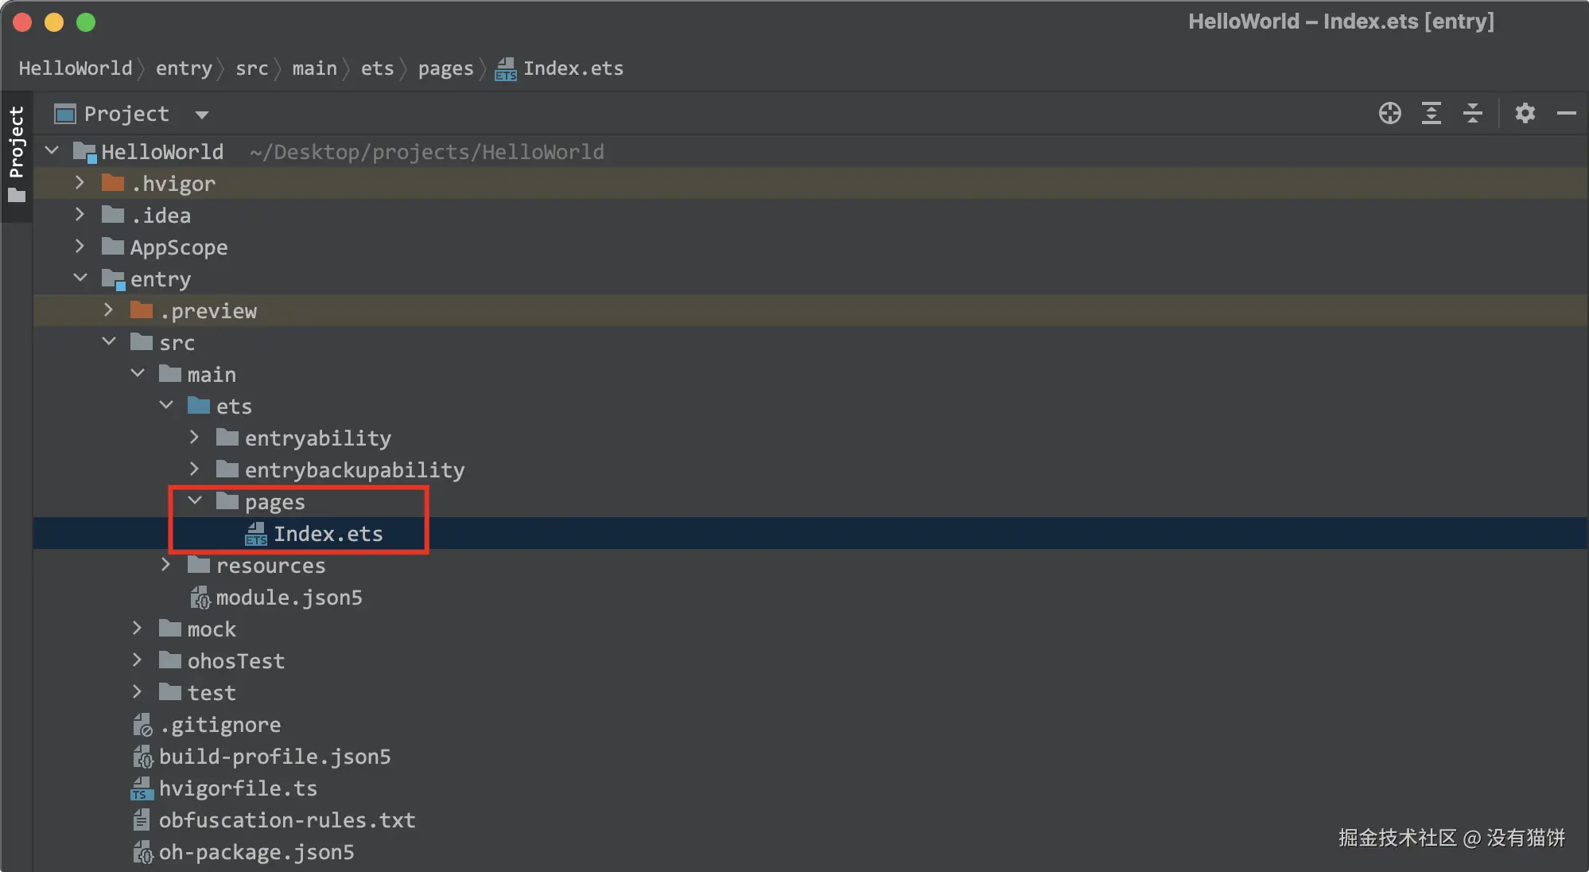
Task: Click the 'entry' breadcrumb item
Action: [184, 68]
